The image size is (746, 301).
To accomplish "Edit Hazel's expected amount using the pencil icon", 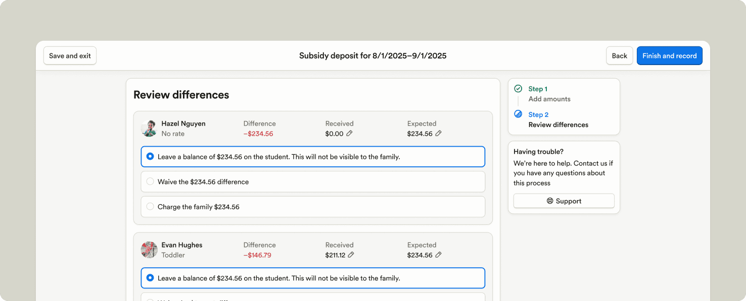I will tap(438, 134).
